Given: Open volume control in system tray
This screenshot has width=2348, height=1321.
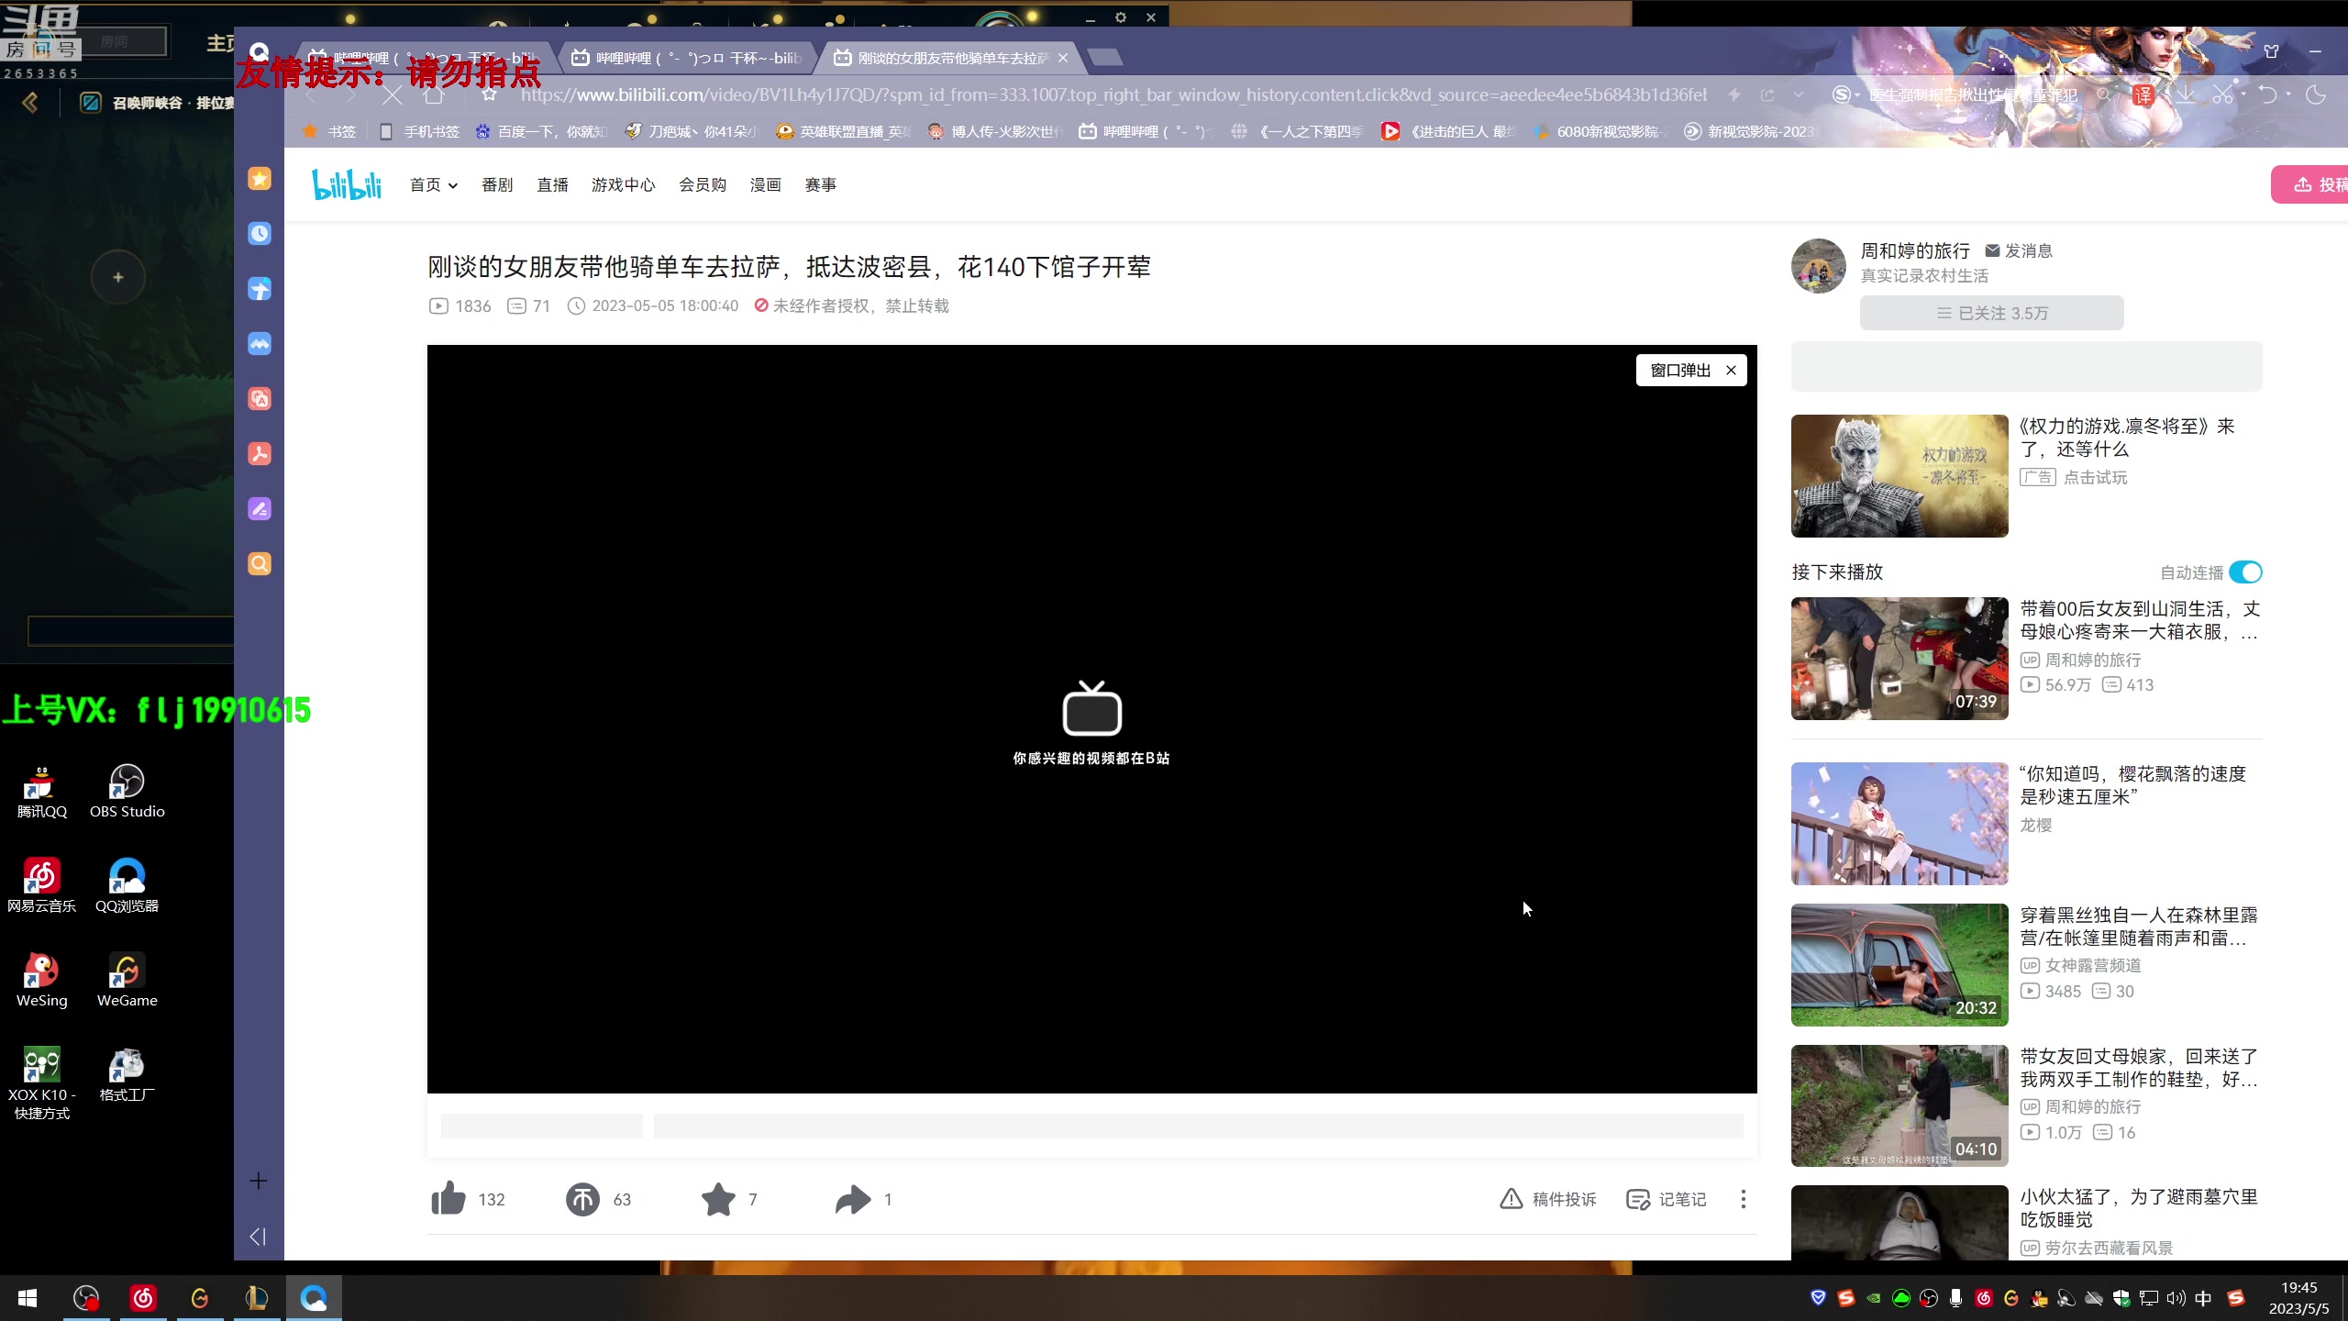Looking at the screenshot, I should tap(2176, 1298).
